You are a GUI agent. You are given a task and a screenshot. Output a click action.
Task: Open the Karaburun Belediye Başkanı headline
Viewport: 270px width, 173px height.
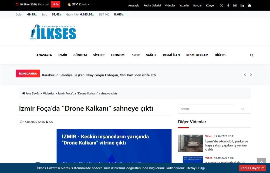click(99, 75)
